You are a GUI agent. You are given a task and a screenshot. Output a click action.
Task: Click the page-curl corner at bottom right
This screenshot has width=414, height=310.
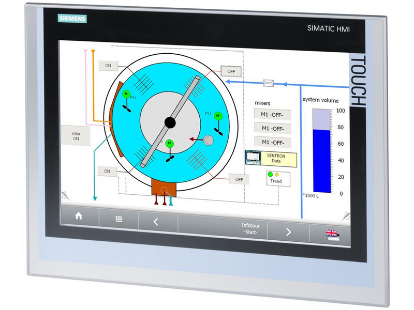pyautogui.click(x=346, y=216)
